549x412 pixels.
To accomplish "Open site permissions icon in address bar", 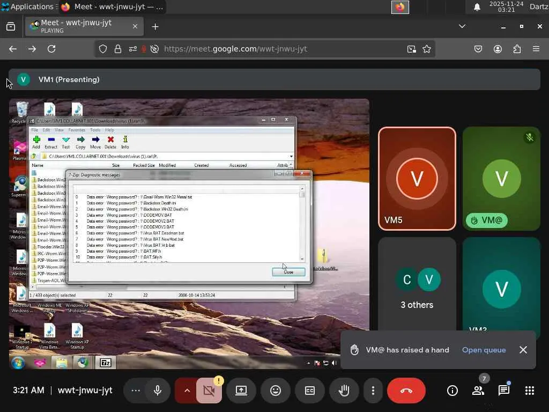I will coord(133,49).
